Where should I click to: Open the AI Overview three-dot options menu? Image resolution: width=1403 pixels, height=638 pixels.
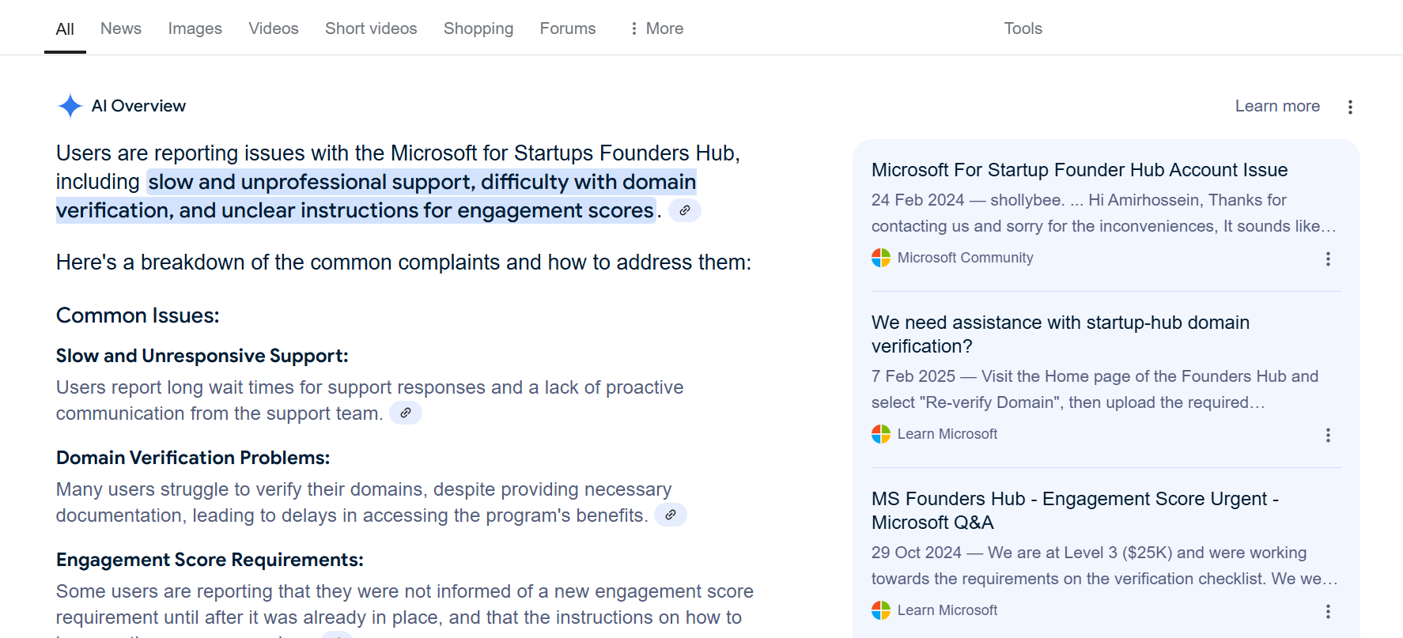(1350, 107)
